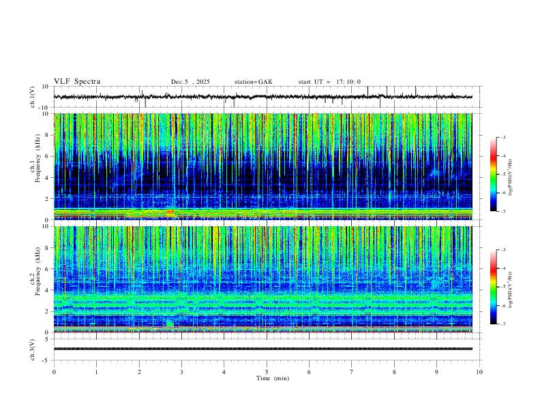Screen dimensions: 540x417
Task: Click the "station=GAK" label
Action: click(x=253, y=82)
